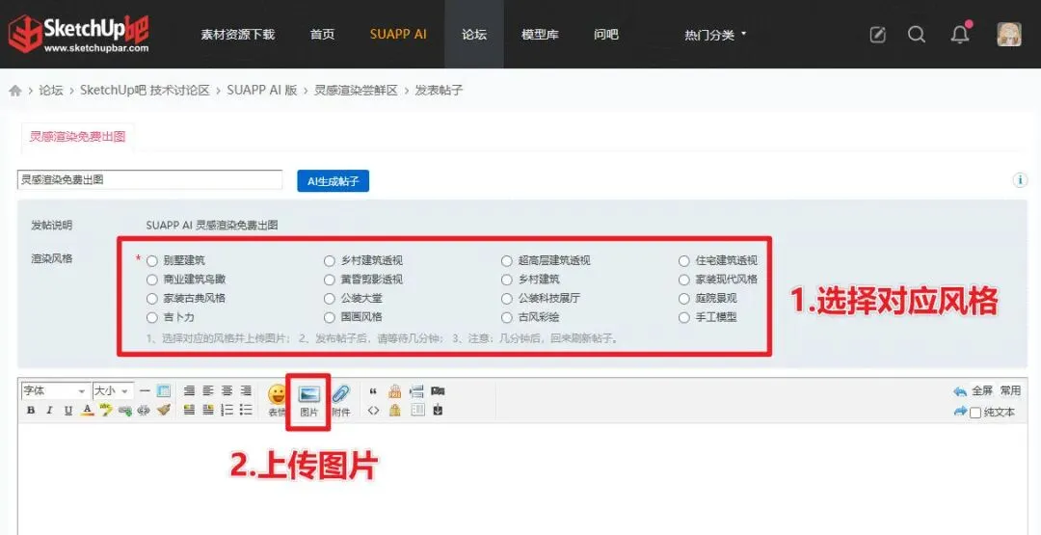
Task: Toggle bold formatting in editor
Action: click(31, 411)
